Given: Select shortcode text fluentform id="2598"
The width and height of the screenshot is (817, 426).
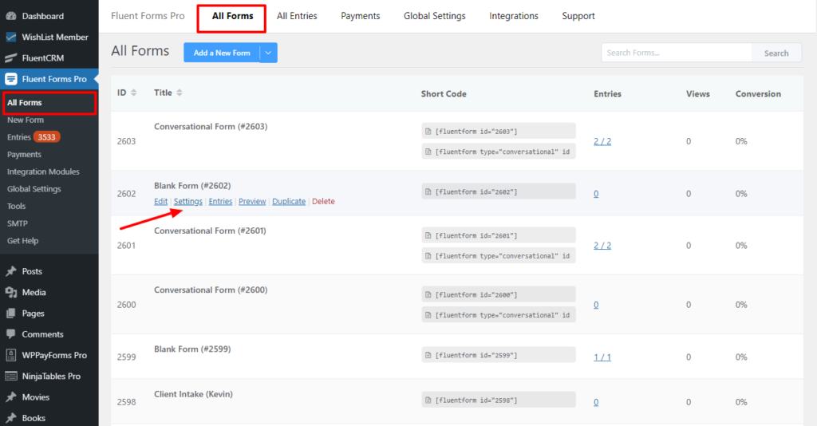Looking at the screenshot, I should pyautogui.click(x=476, y=400).
